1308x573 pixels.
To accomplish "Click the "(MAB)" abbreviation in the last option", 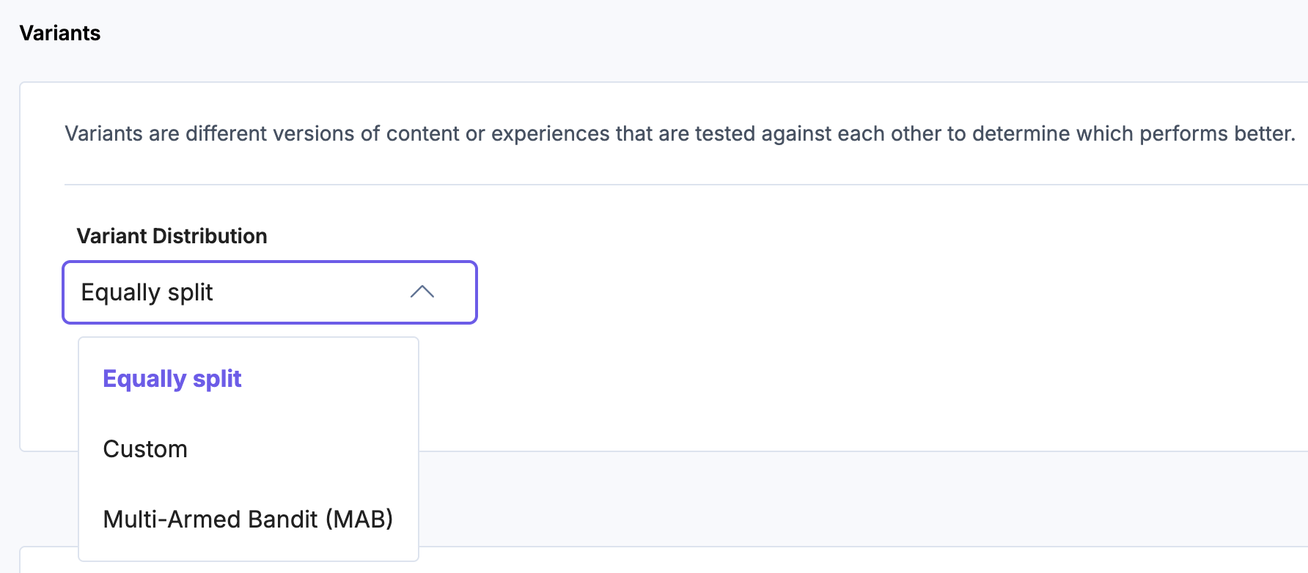I will click(x=359, y=520).
